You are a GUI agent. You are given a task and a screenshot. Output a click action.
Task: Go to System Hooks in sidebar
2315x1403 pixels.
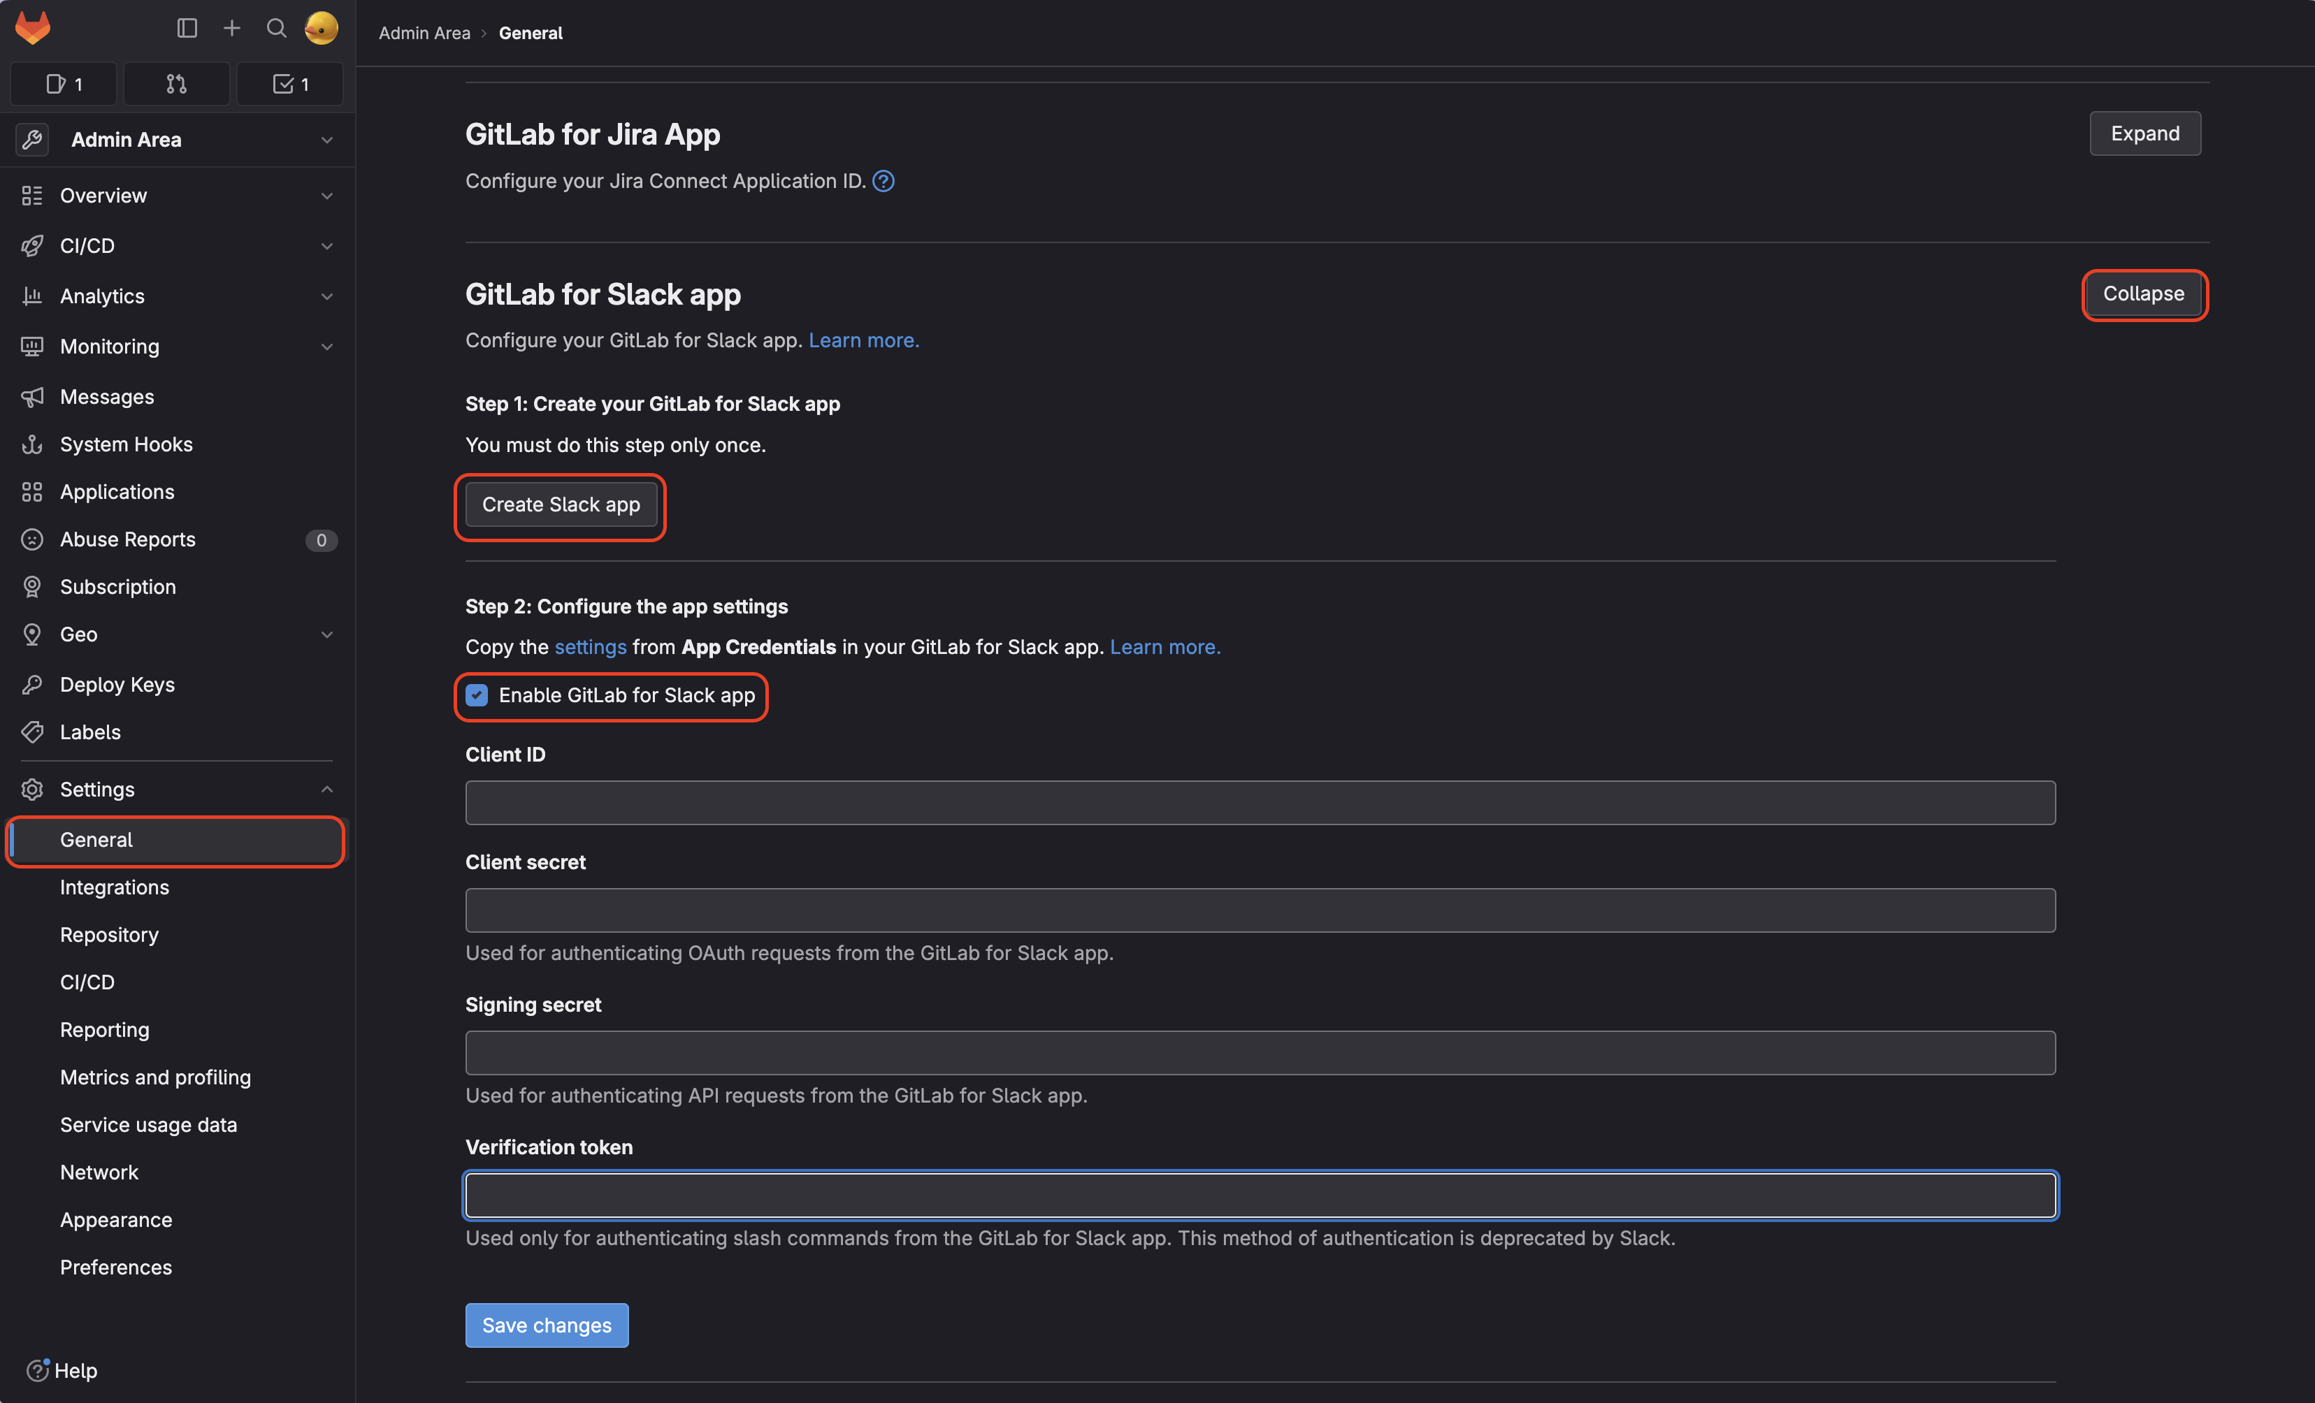(x=126, y=444)
